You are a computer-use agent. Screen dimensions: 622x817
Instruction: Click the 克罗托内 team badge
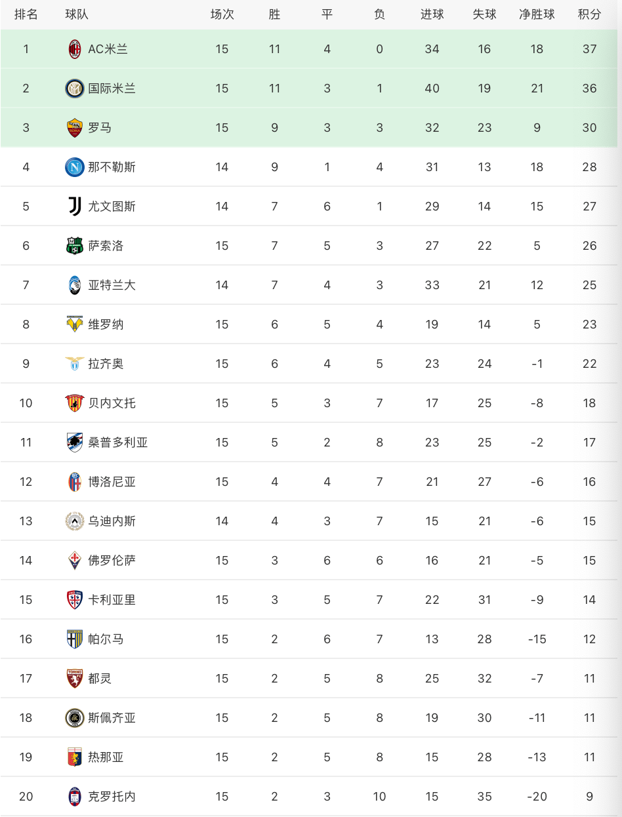point(75,797)
